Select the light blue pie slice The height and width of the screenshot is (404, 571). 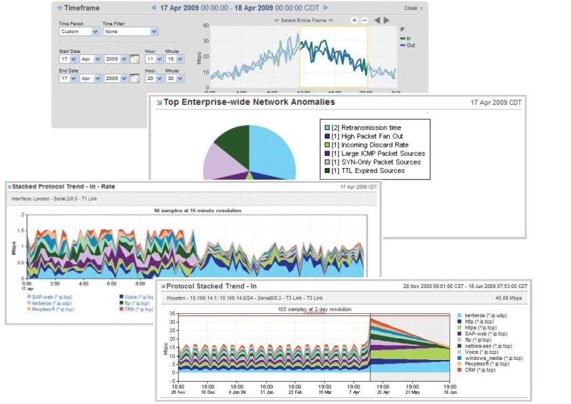coord(273,153)
